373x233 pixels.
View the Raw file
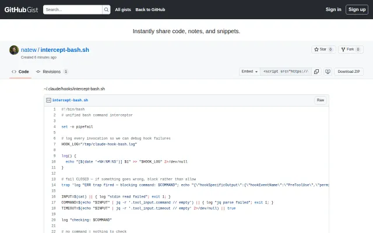pyautogui.click(x=321, y=100)
